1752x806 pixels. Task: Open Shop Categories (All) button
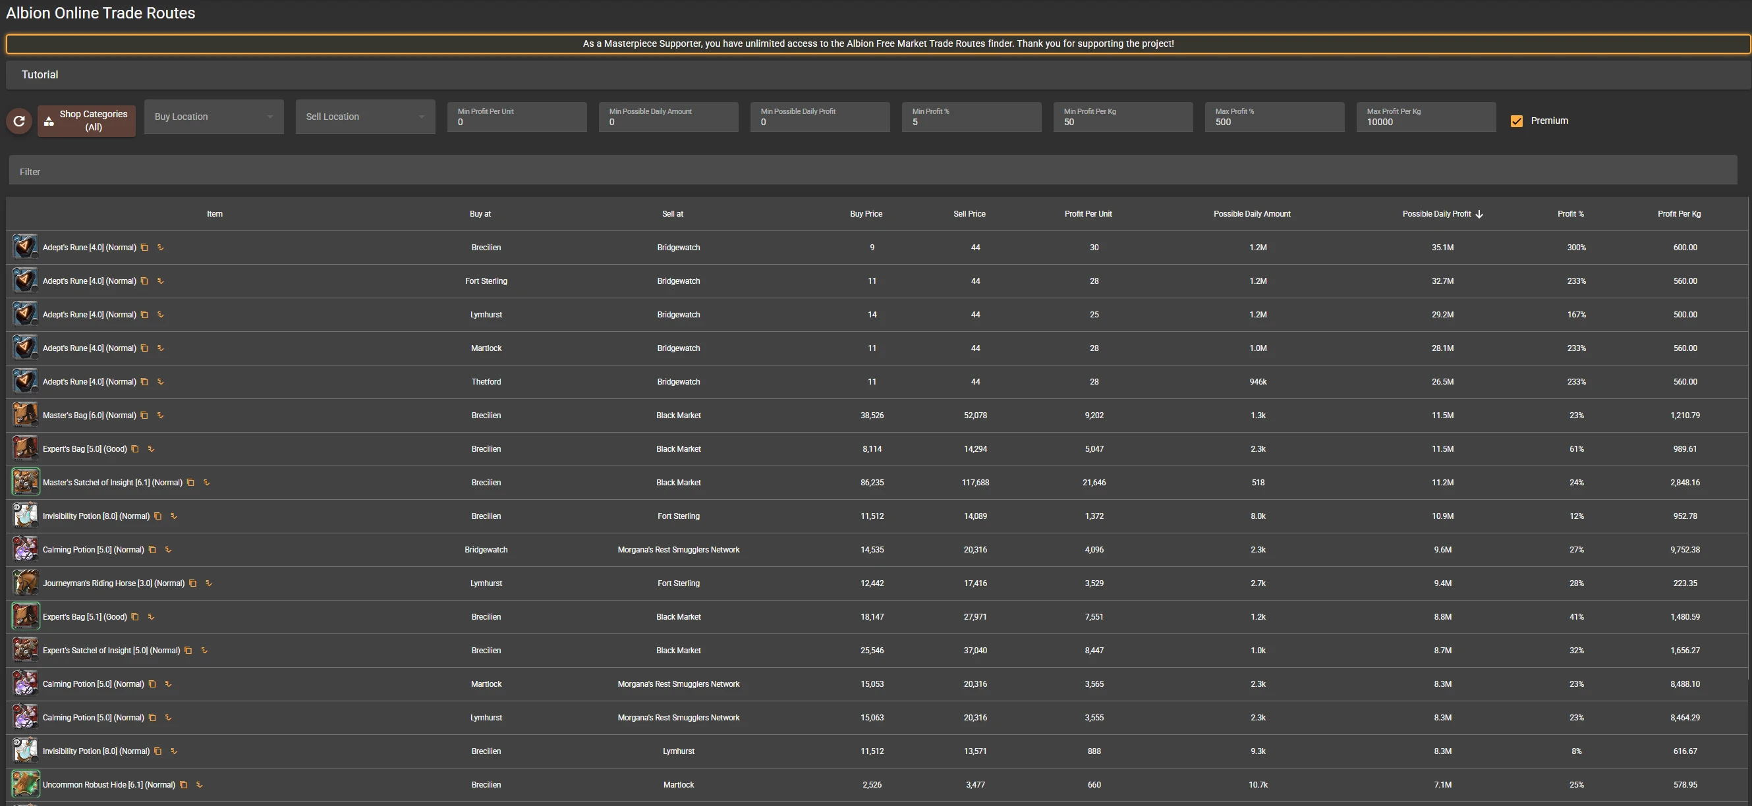(86, 121)
